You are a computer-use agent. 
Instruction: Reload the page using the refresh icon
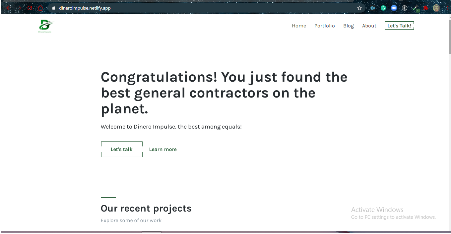click(x=30, y=8)
